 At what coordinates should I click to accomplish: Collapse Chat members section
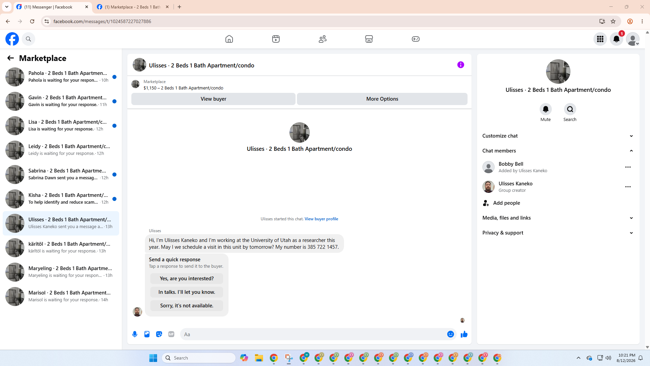(558, 151)
